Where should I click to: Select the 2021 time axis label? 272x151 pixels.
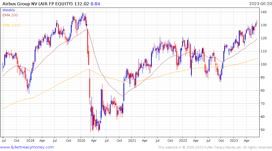(x=132, y=140)
